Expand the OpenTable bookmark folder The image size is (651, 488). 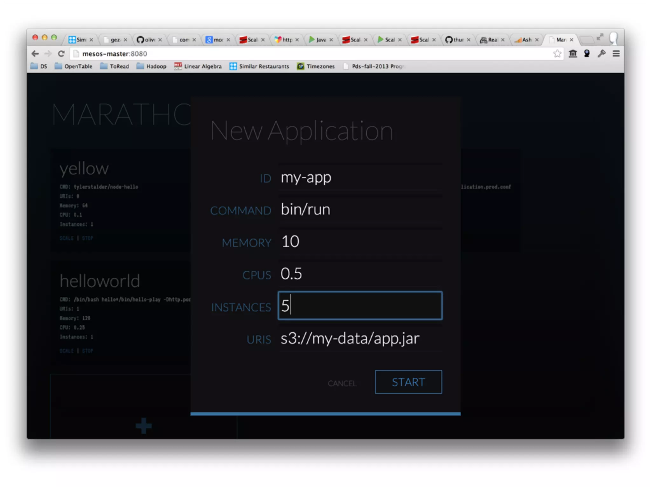[x=74, y=66]
